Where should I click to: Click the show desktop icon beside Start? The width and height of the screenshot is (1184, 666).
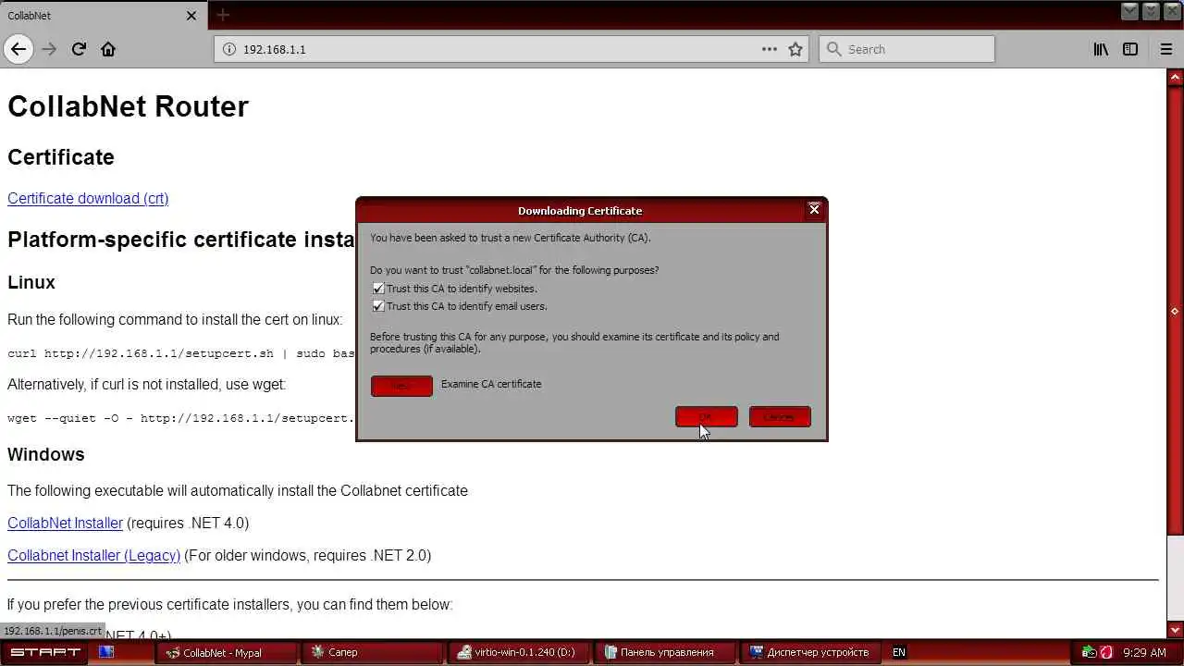[106, 652]
